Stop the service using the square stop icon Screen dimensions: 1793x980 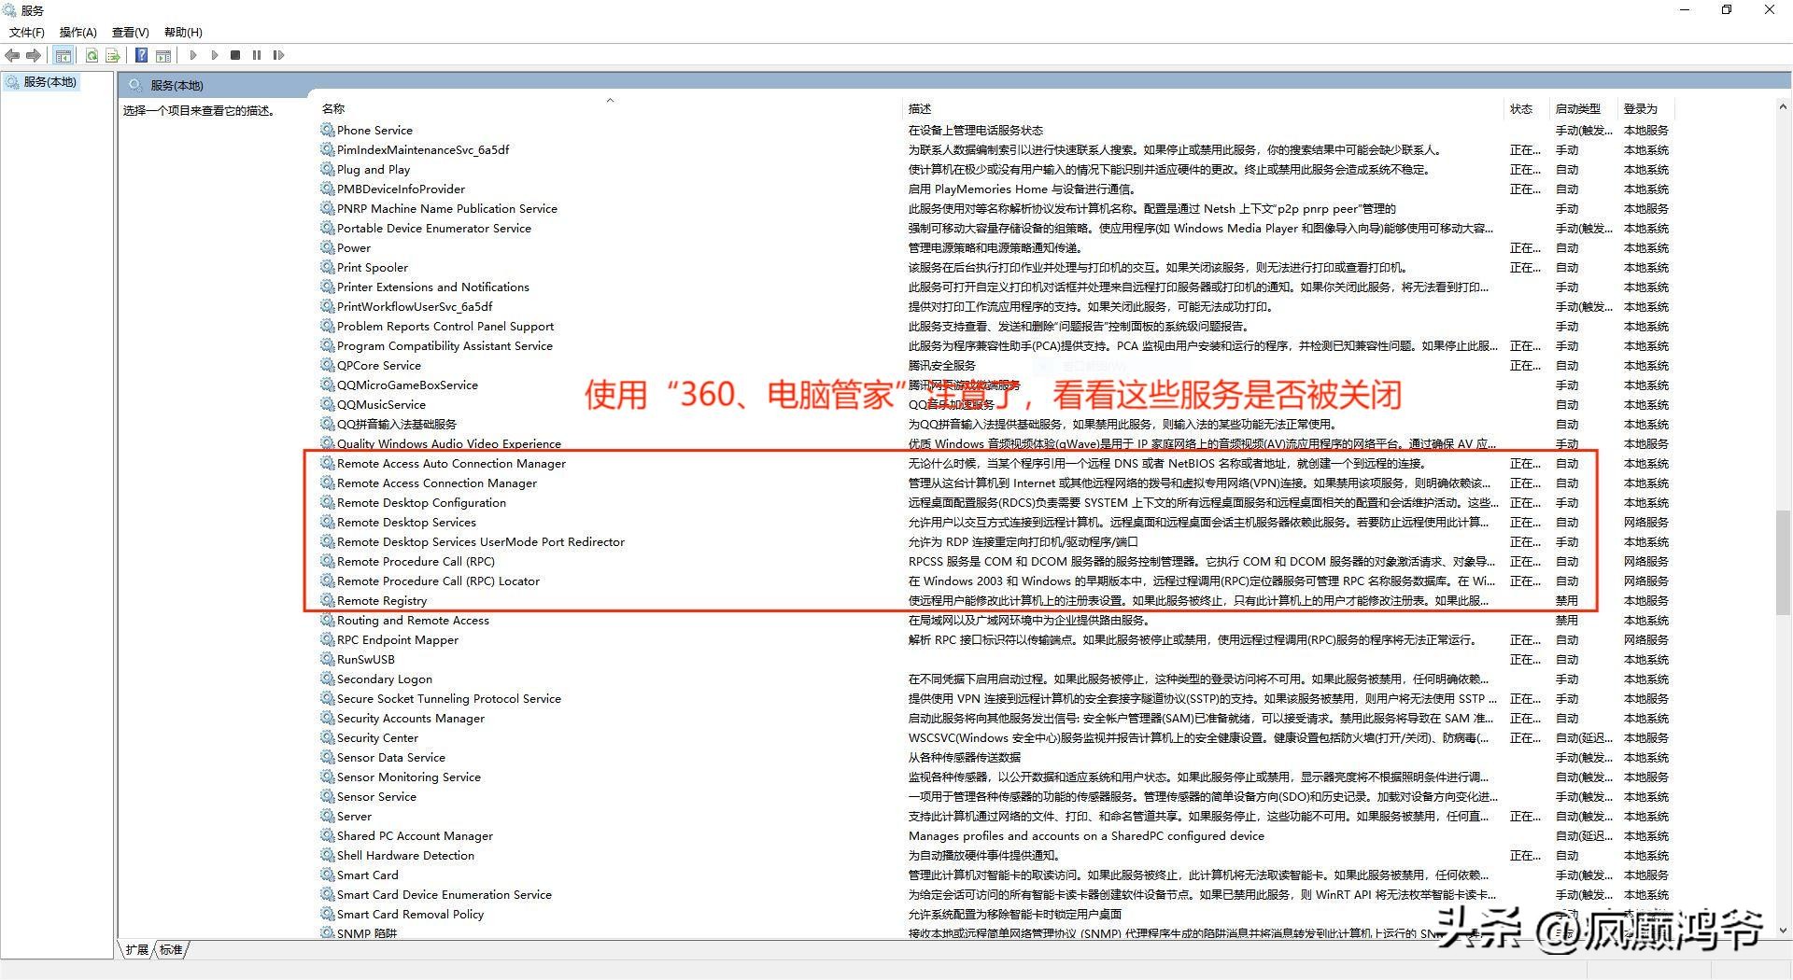pos(235,55)
